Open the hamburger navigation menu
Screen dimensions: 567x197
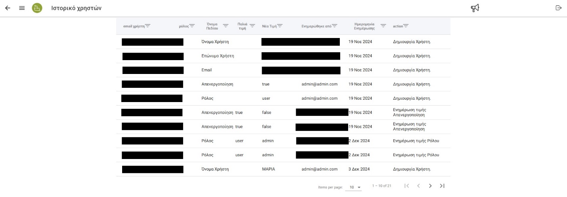(22, 8)
